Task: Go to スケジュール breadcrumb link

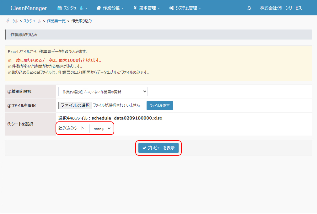Action: (x=32, y=21)
